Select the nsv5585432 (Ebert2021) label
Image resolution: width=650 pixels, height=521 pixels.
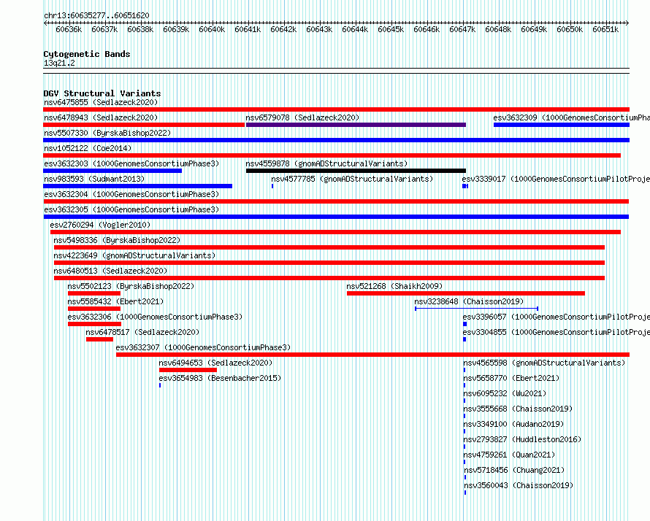point(115,301)
